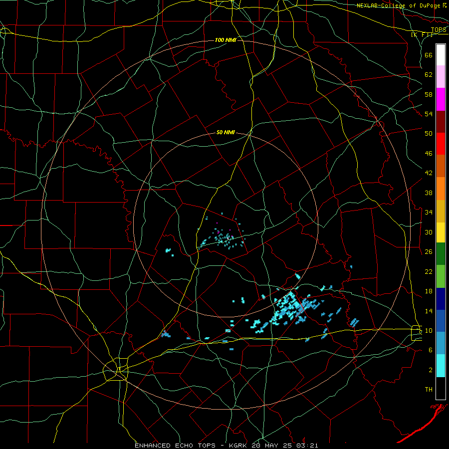
Task: Click the 34 legend value label
Action: (429, 212)
